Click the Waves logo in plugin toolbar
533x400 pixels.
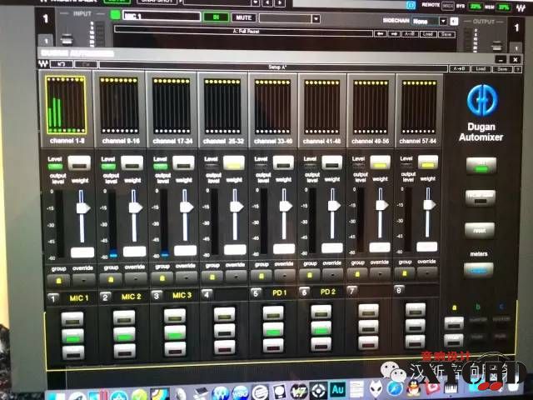point(43,63)
